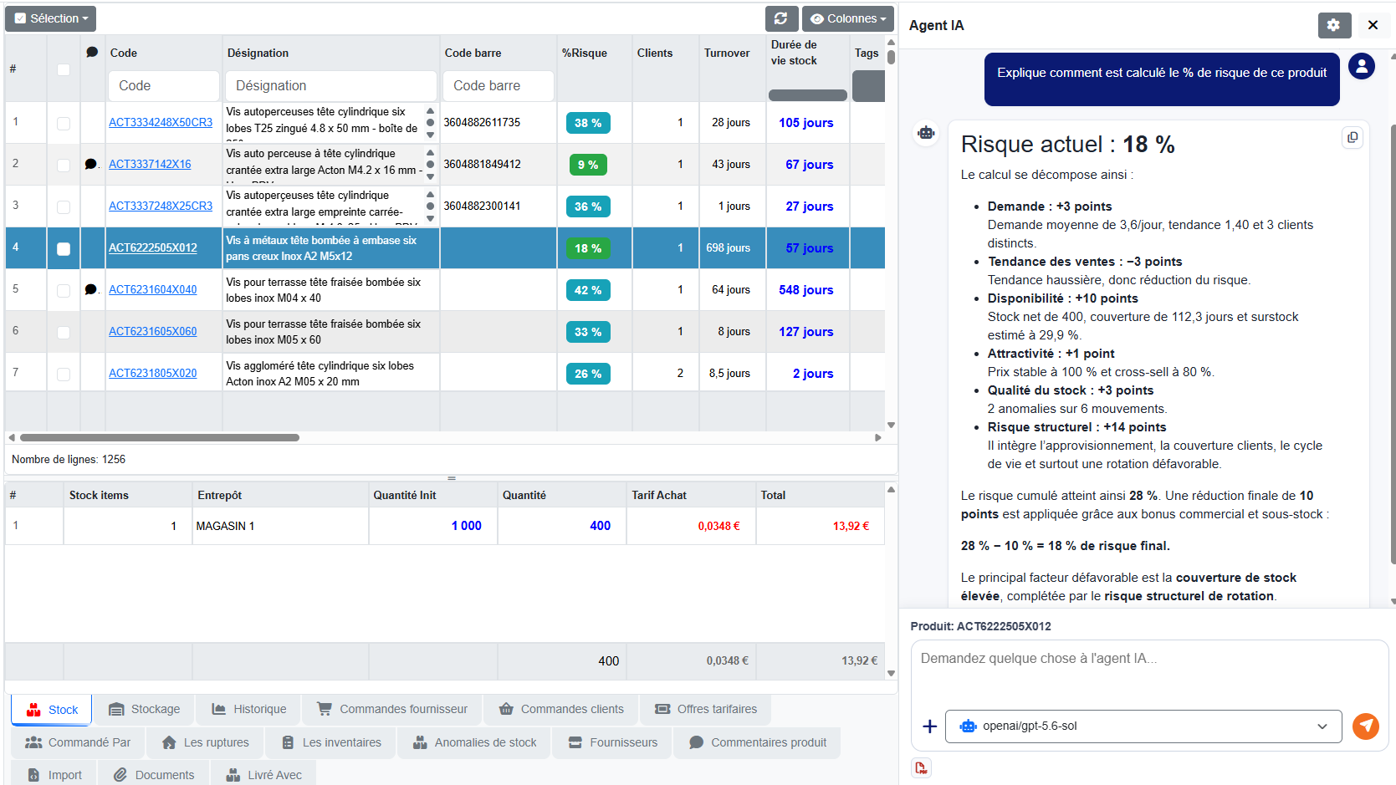Viewport: 1396px width, 785px height.
Task: Click the Désignation filter input field
Action: click(331, 85)
